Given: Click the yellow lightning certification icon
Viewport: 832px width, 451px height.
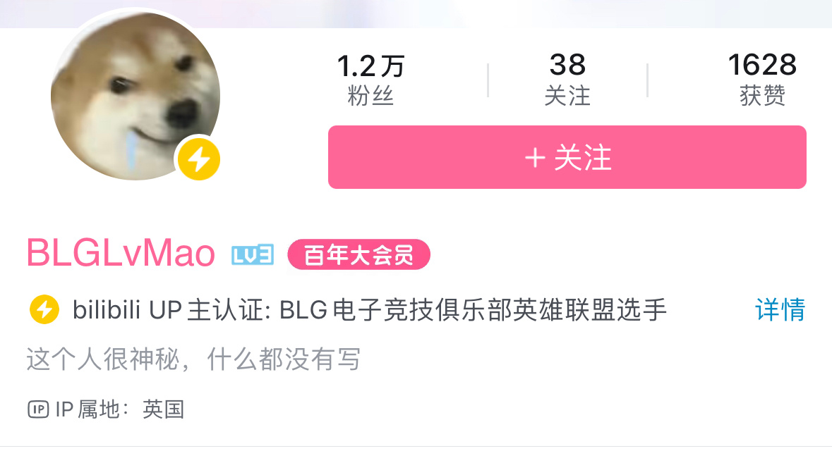Looking at the screenshot, I should pos(44,309).
